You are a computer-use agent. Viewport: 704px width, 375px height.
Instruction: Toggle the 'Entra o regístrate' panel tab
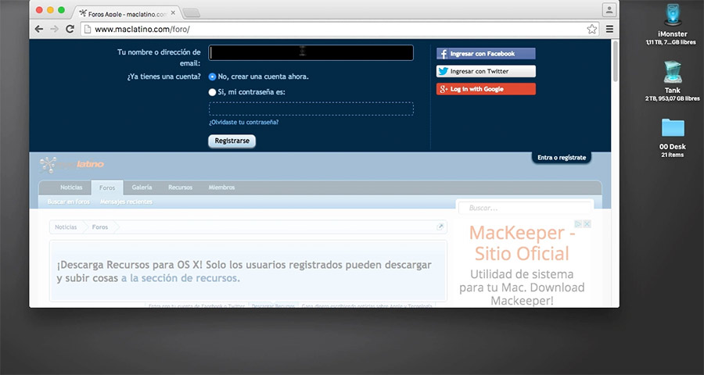561,158
